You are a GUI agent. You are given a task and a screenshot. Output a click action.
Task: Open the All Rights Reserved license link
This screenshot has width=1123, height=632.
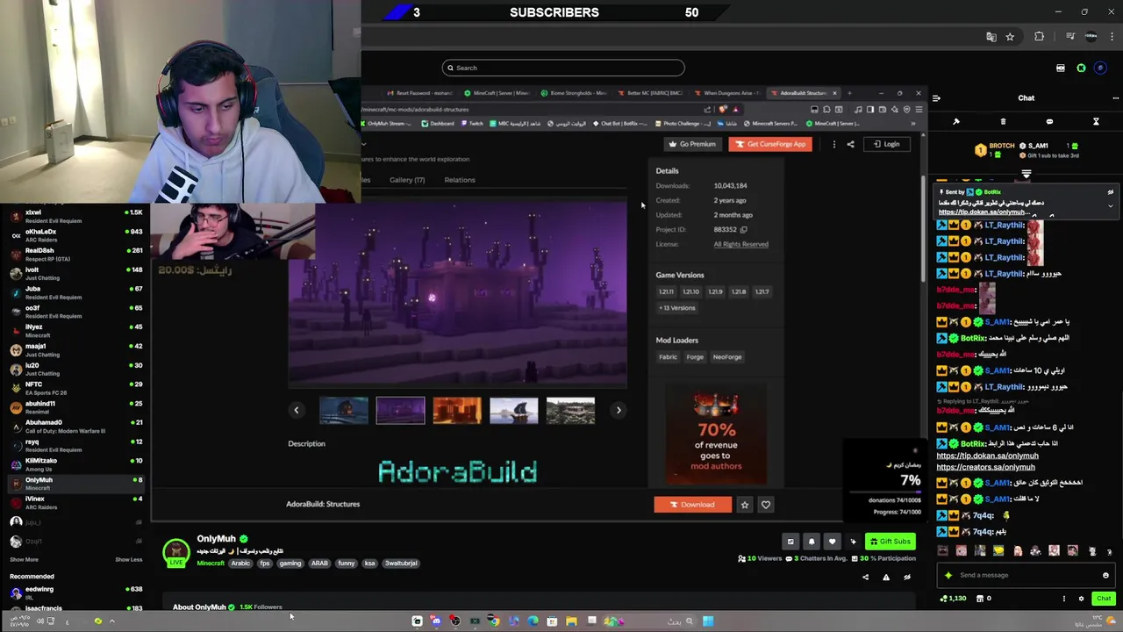click(740, 244)
